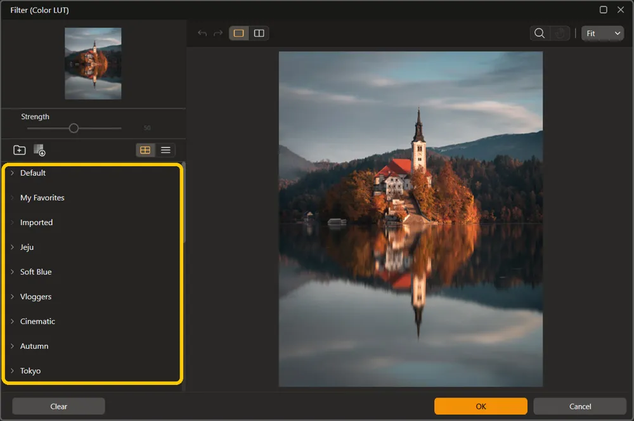Click the large church preview image

410,219
